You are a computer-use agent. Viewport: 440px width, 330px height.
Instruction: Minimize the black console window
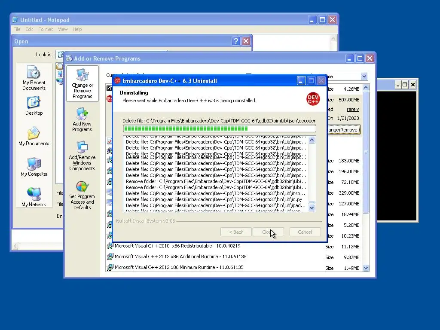point(397,85)
